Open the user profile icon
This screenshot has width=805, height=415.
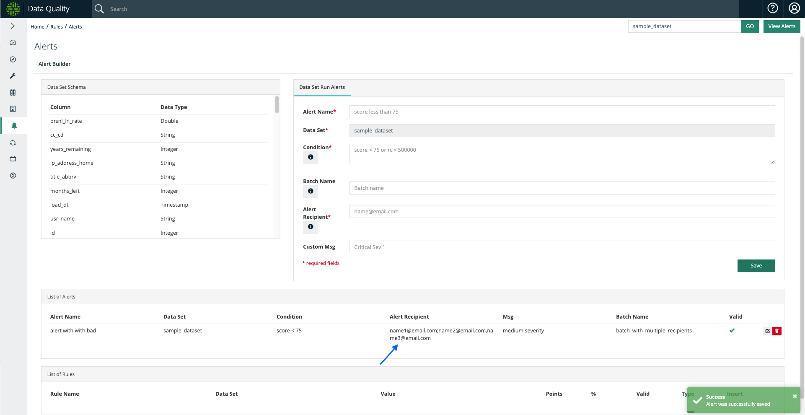coord(794,8)
